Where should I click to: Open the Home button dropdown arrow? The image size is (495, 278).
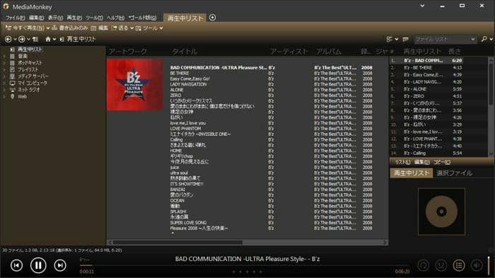[54, 39]
